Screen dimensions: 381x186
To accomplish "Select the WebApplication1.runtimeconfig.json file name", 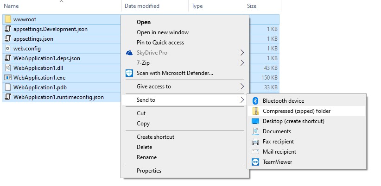I will (x=58, y=97).
